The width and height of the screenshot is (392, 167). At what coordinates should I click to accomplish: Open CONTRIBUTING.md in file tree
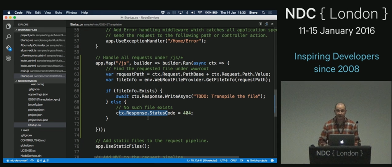[33, 140]
